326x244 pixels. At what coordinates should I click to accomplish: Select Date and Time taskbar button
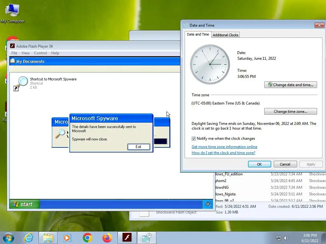click(x=146, y=238)
